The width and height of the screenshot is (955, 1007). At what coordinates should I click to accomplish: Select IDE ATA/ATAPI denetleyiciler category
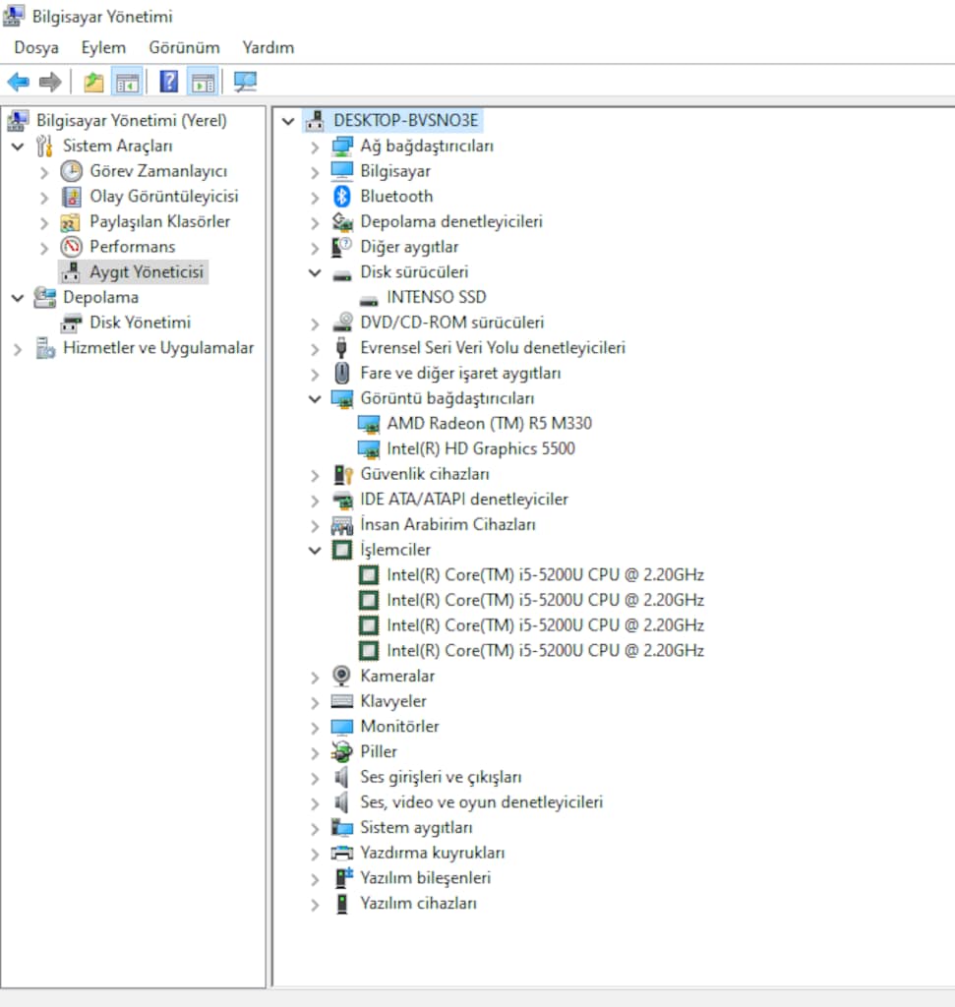coord(463,500)
